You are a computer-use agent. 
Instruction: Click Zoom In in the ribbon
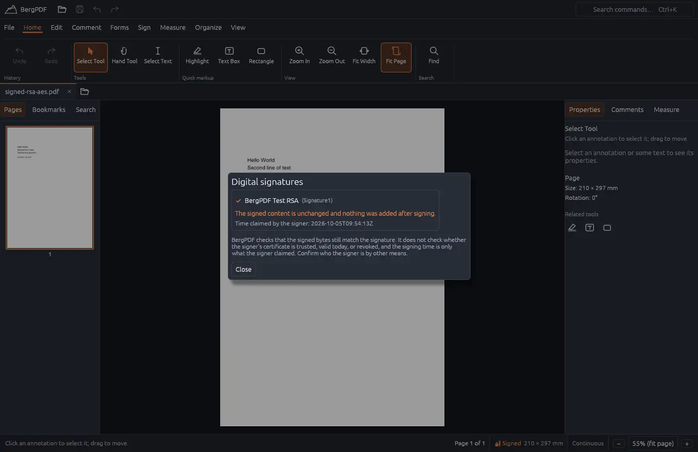pyautogui.click(x=299, y=57)
